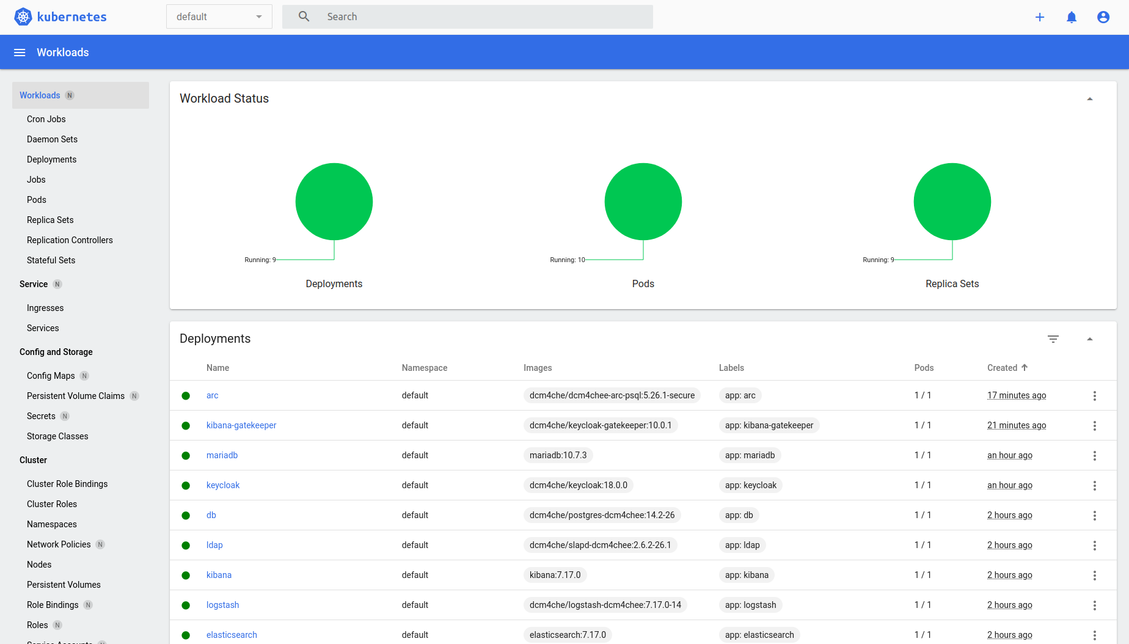
Task: Open the keycloak deployment link
Action: 223,485
